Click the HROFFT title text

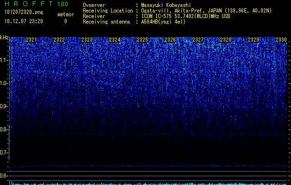(29, 4)
